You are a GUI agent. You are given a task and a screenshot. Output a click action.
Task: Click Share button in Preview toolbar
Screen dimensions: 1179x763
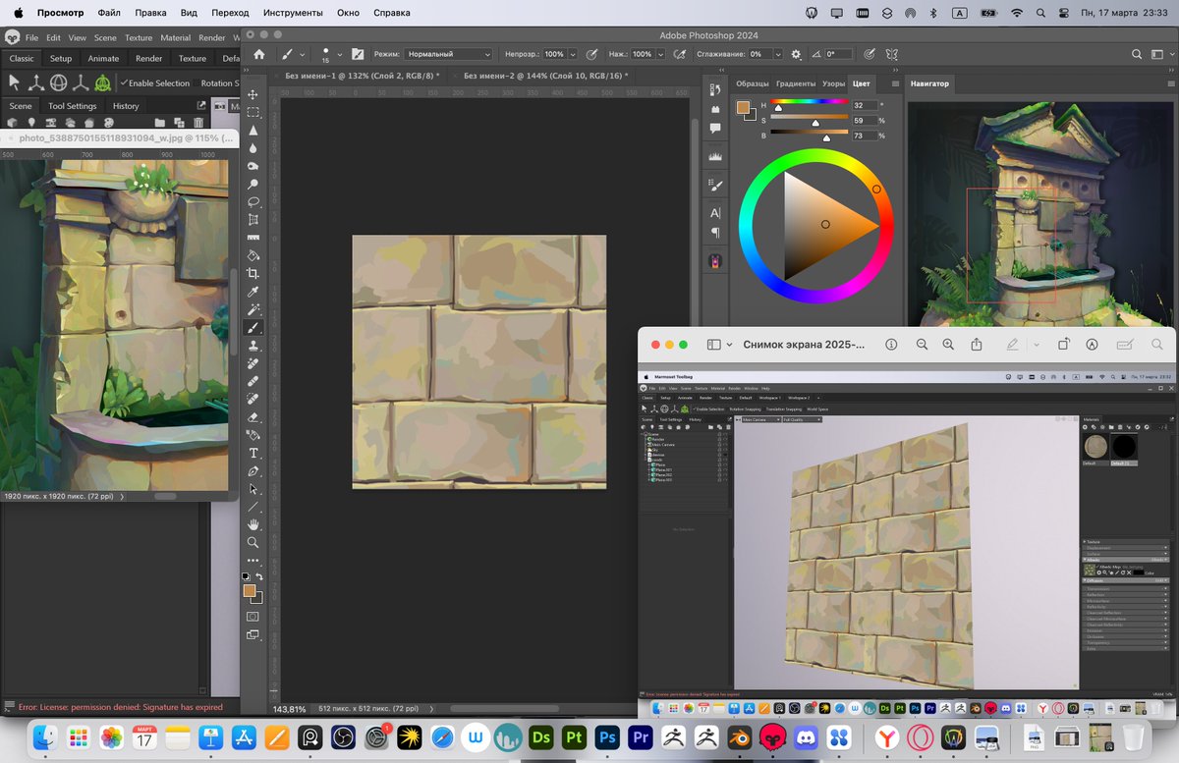(977, 345)
